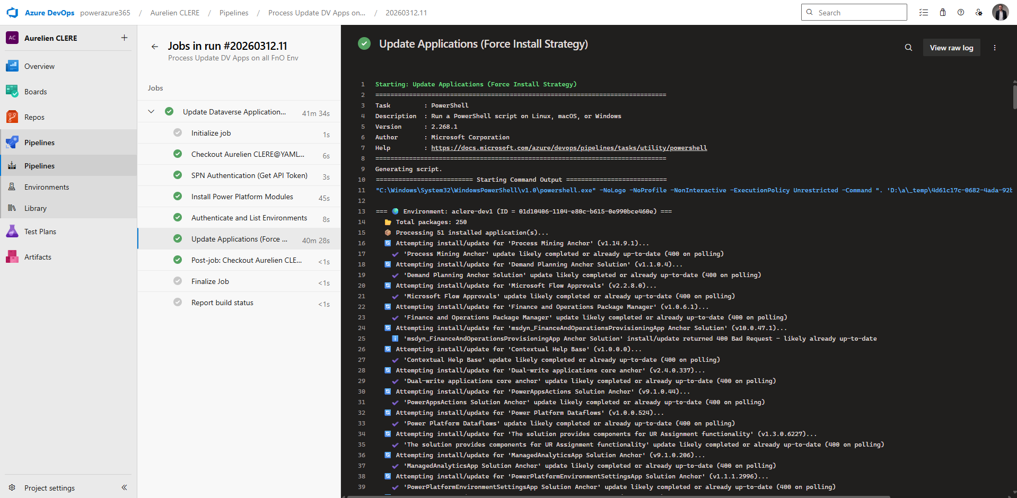The width and height of the screenshot is (1017, 498).
Task: Select Install Power Platform Modules step
Action: click(239, 197)
